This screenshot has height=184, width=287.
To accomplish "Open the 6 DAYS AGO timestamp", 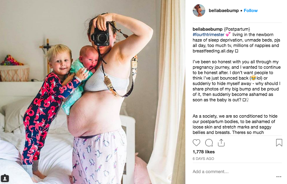I will (x=203, y=159).
